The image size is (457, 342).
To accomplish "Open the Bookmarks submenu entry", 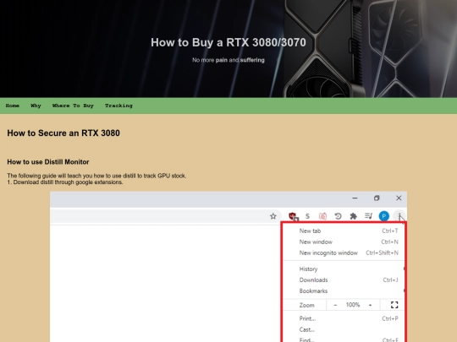I will (x=344, y=291).
